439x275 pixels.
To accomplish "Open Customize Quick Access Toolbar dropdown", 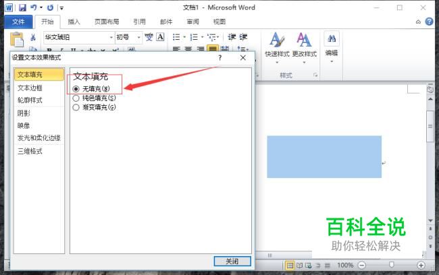I will (61, 8).
